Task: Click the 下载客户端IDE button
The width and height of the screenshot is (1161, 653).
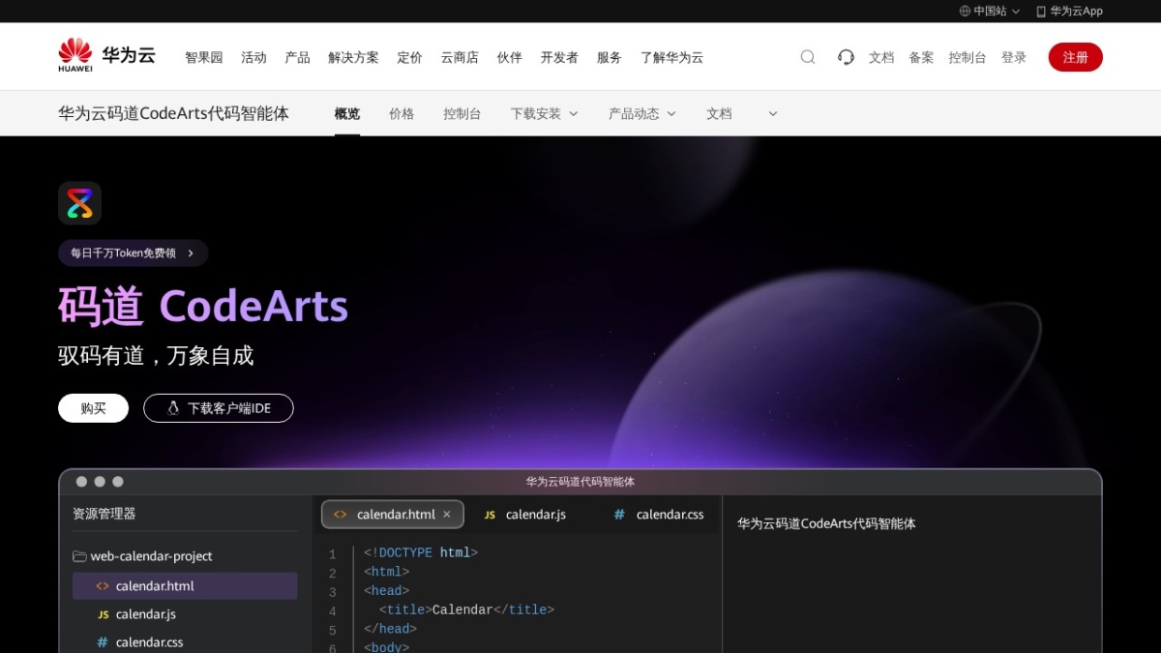Action: [219, 408]
